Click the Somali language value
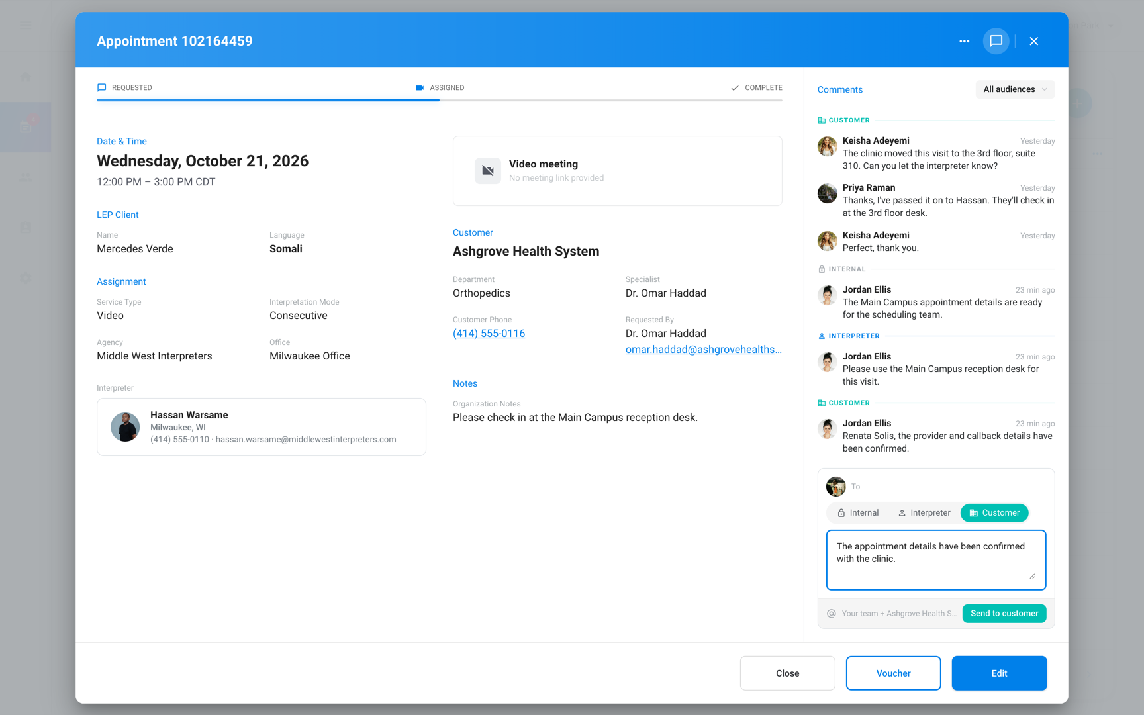This screenshot has height=715, width=1144. pos(286,249)
